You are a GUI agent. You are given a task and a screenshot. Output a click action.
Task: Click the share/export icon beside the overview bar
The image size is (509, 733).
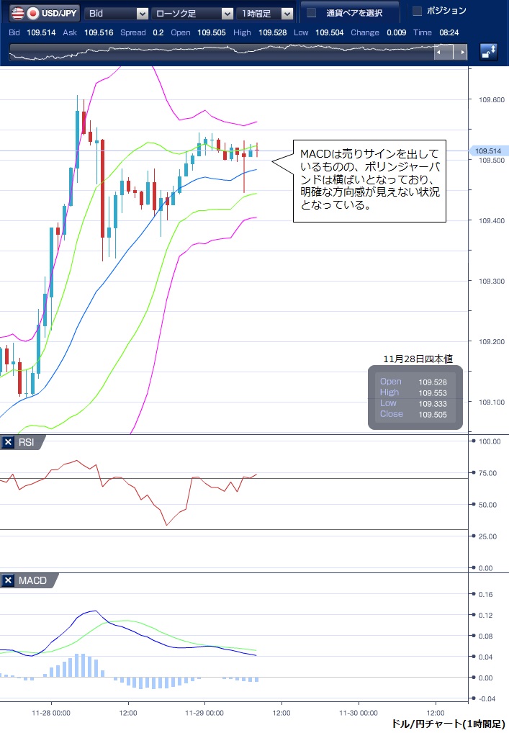pyautogui.click(x=489, y=52)
